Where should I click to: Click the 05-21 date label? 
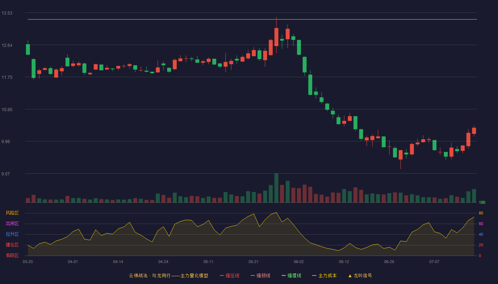pos(254,262)
